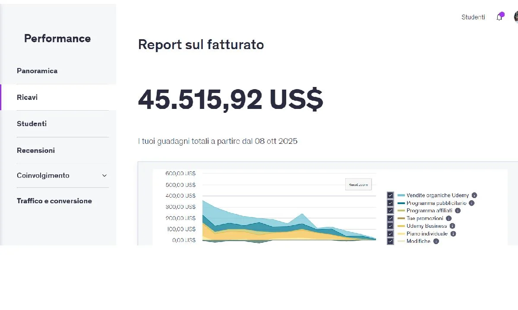The image size is (518, 310).
Task: Show info for Piano individuale
Action: 453,234
